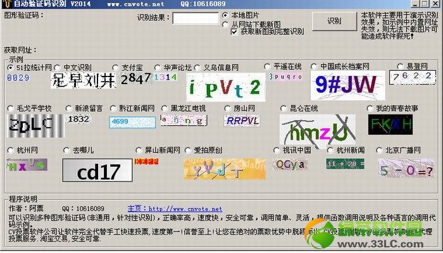Click the 5-0=? math captcha image
The image size is (443, 253).
pyautogui.click(x=405, y=170)
